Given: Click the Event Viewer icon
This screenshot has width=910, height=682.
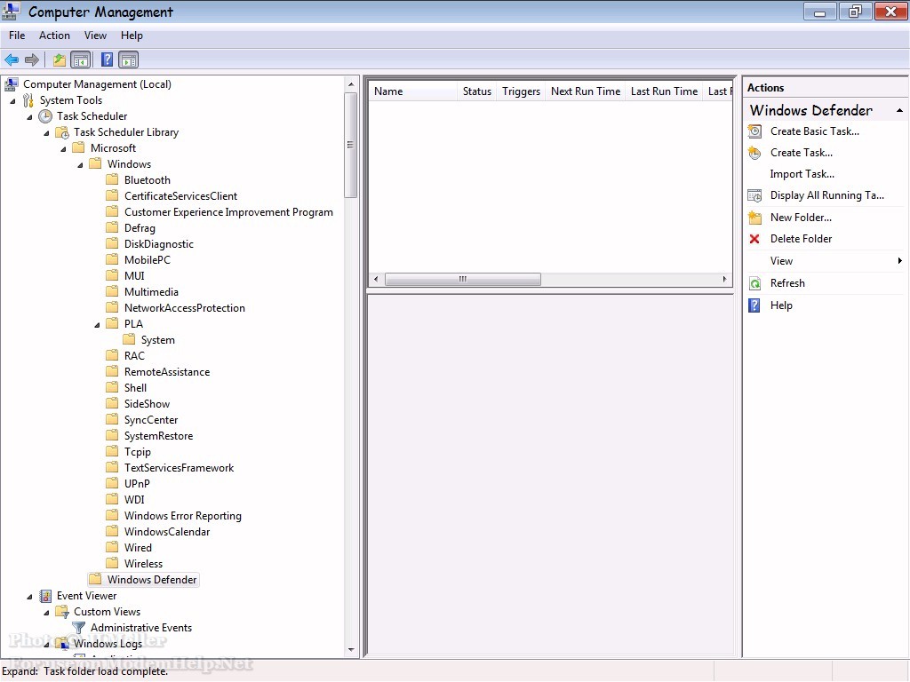Looking at the screenshot, I should click(45, 596).
